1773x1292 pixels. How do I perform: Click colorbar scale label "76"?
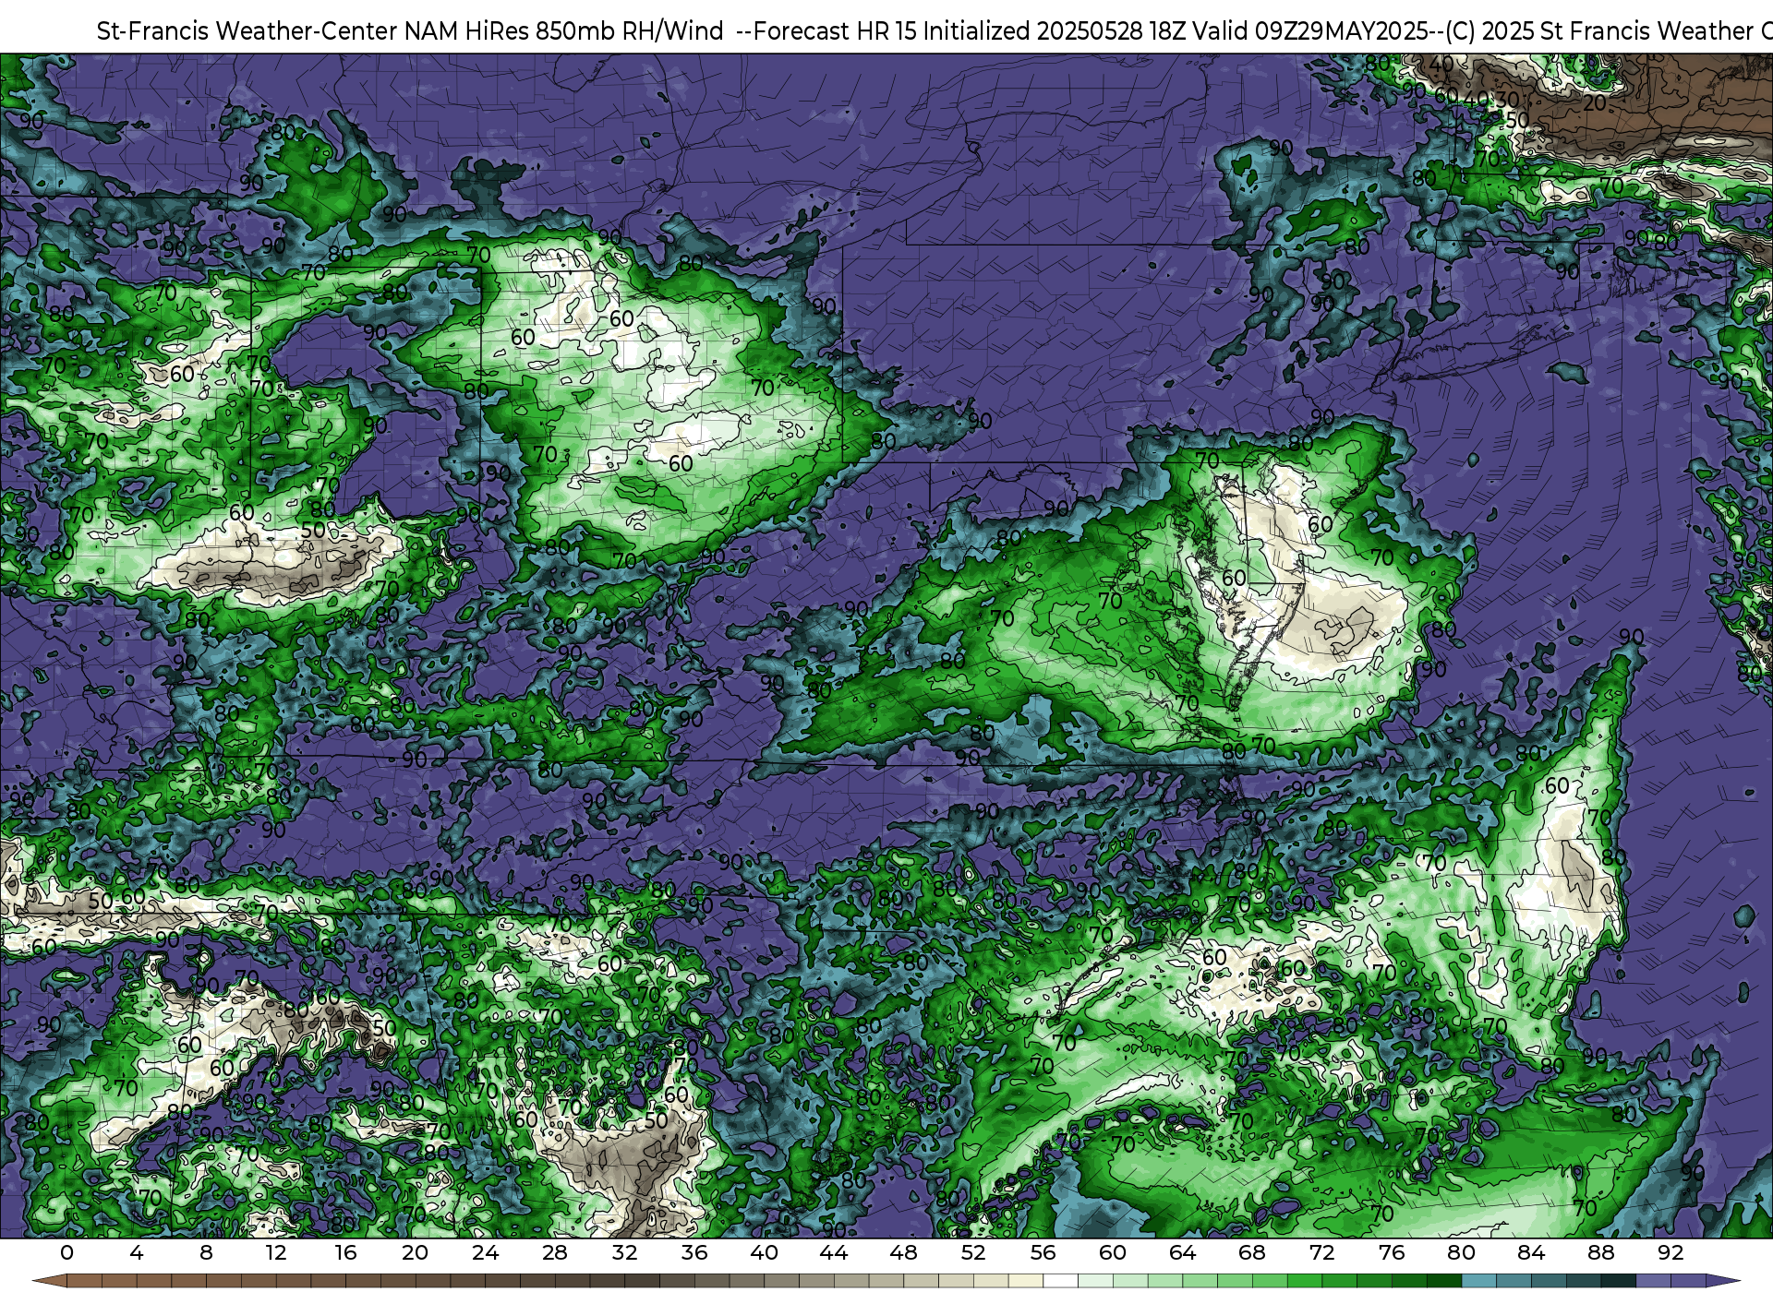(x=1392, y=1252)
